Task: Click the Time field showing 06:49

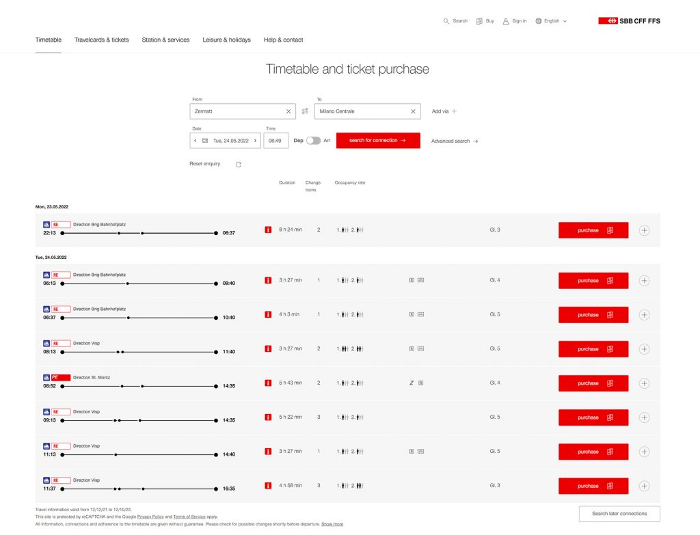Action: (x=275, y=141)
